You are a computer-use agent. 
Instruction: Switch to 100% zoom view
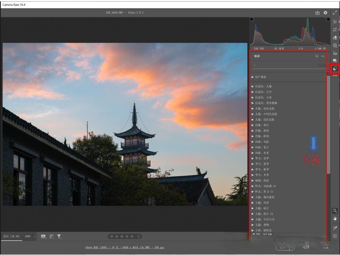27,236
